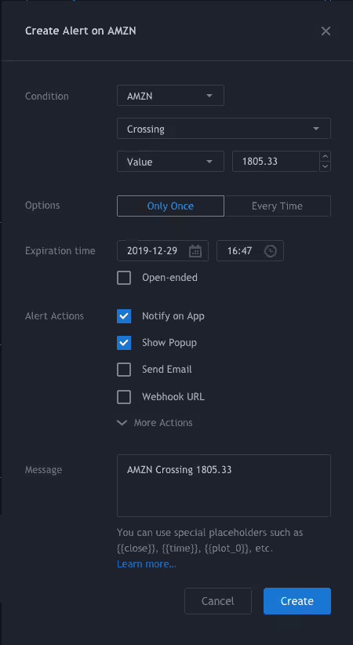353x645 pixels.
Task: Click into the Message text box
Action: click(x=224, y=486)
